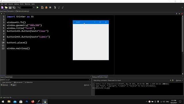Viewport: 184px width, 104px height.
Task: Open the notification center in the system tray
Action: 180,101
